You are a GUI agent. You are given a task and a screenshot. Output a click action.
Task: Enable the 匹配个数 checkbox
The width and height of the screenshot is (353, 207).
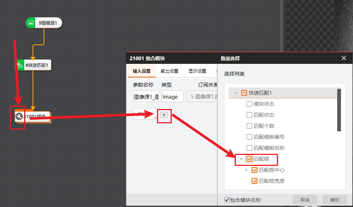pyautogui.click(x=249, y=126)
